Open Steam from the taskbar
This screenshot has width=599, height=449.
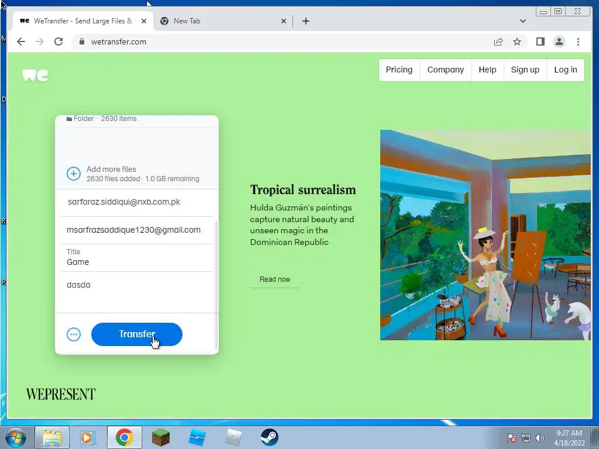pyautogui.click(x=269, y=437)
